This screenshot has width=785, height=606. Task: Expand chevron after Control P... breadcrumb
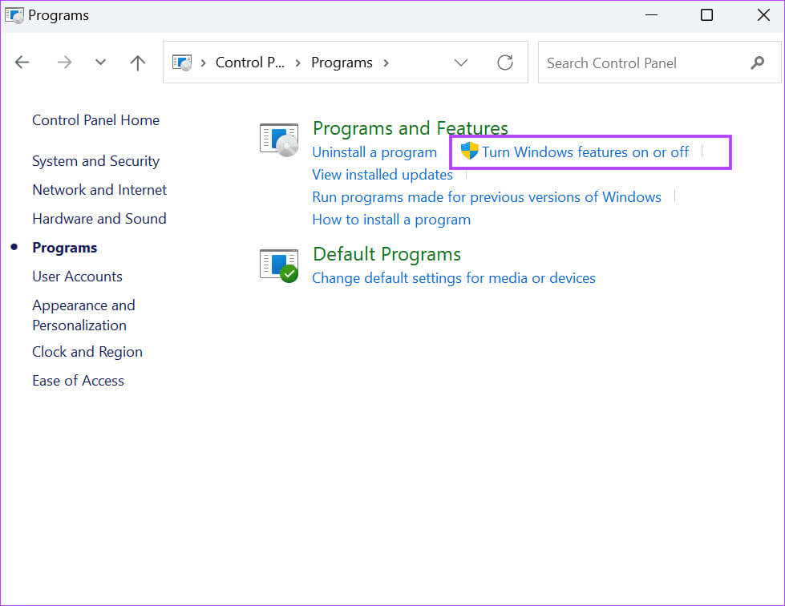297,63
